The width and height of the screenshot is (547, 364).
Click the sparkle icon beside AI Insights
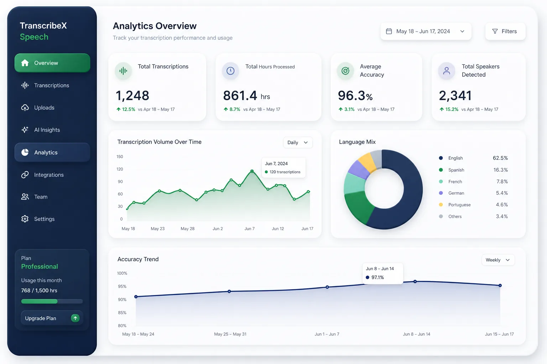[x=25, y=130]
